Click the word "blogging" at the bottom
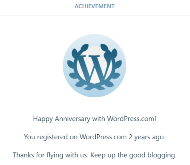 [x=162, y=155]
